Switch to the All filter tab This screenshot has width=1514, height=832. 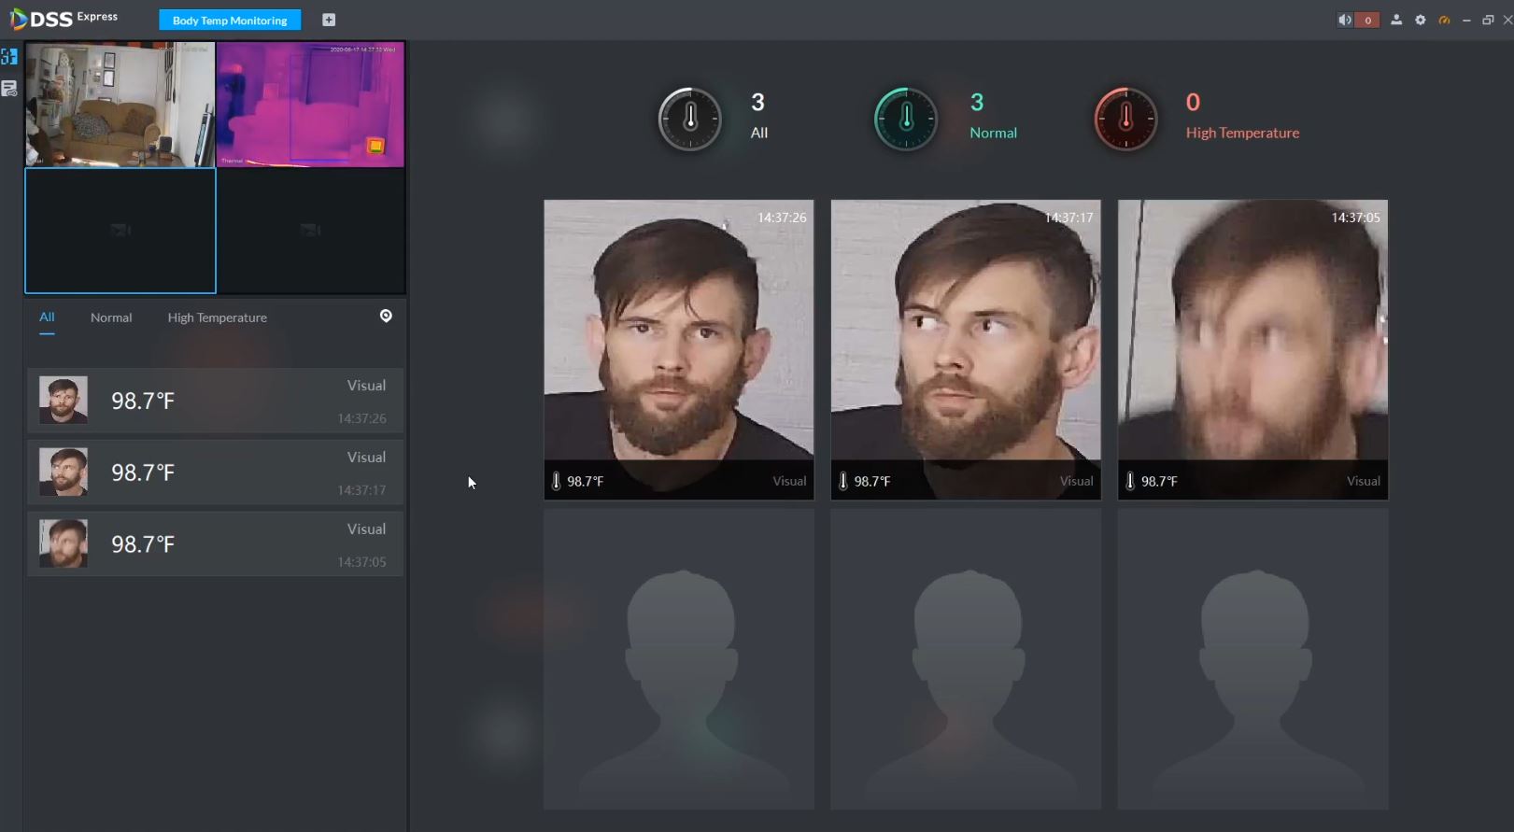pyautogui.click(x=47, y=317)
